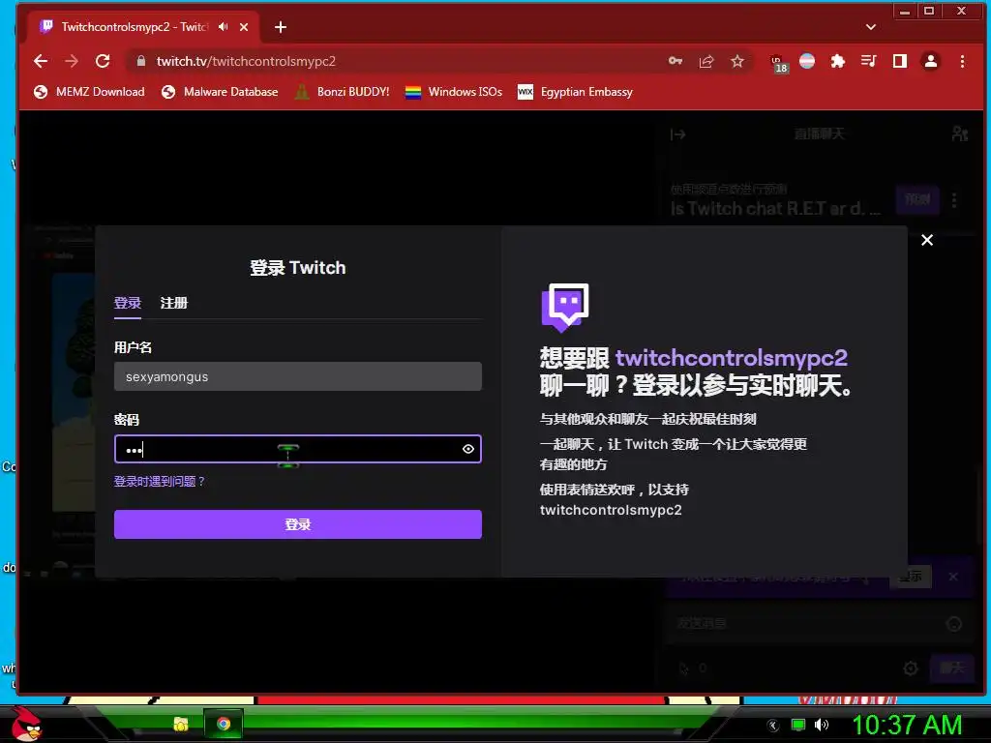Image resolution: width=991 pixels, height=743 pixels.
Task: Toggle the browser side panel
Action: [x=900, y=61]
